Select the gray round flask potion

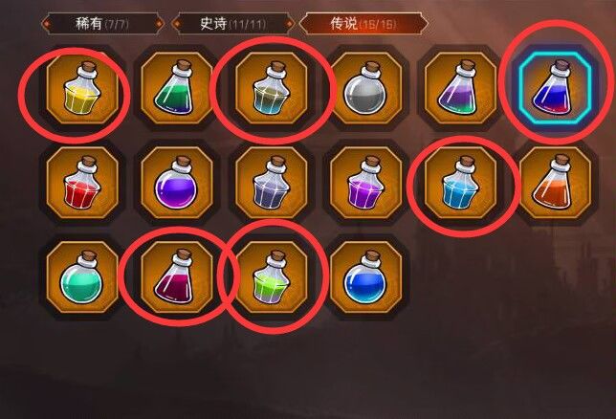point(366,88)
